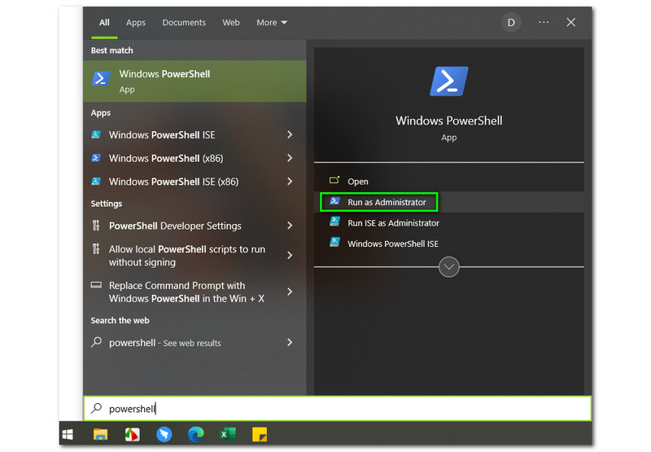Screen dimensions: 651x452
Task: Show more actions with the down-chevron circle
Action: [448, 266]
